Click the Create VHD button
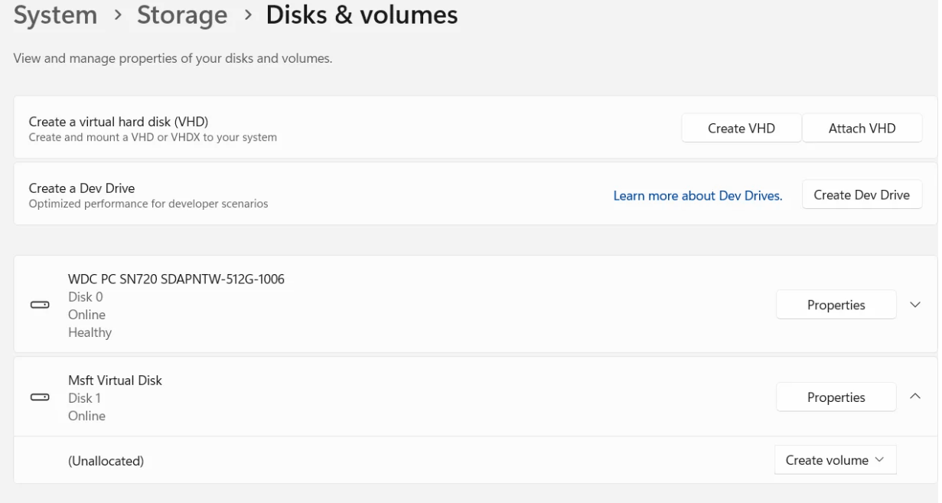Viewport: 942px width, 503px height. (741, 129)
